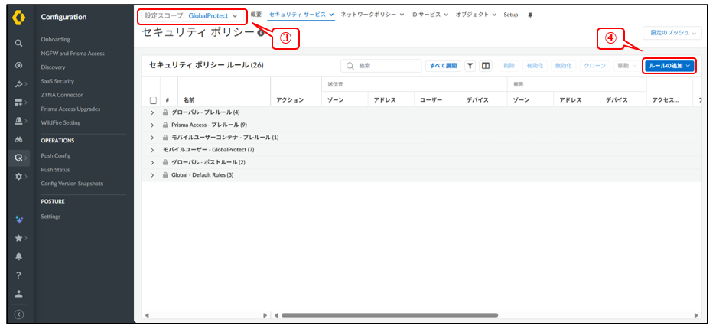Open Config Version Snapshots link

pyautogui.click(x=72, y=184)
